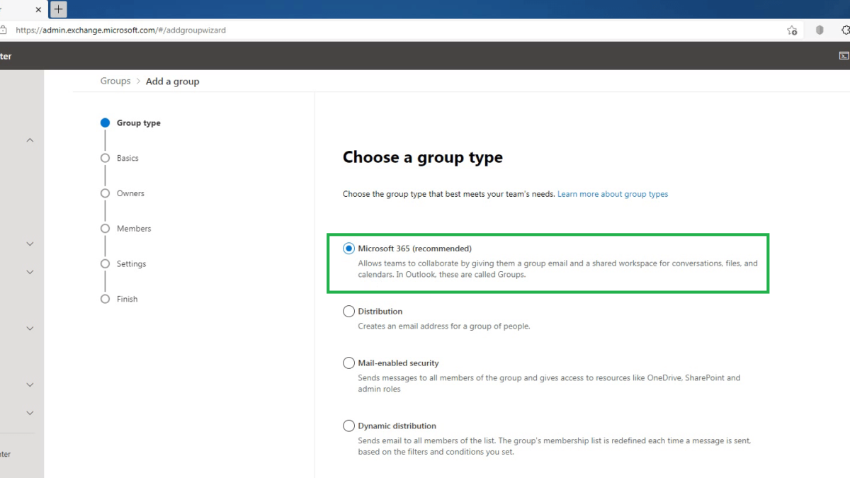Image resolution: width=850 pixels, height=478 pixels.
Task: Close the current browser tab
Action: (x=38, y=9)
